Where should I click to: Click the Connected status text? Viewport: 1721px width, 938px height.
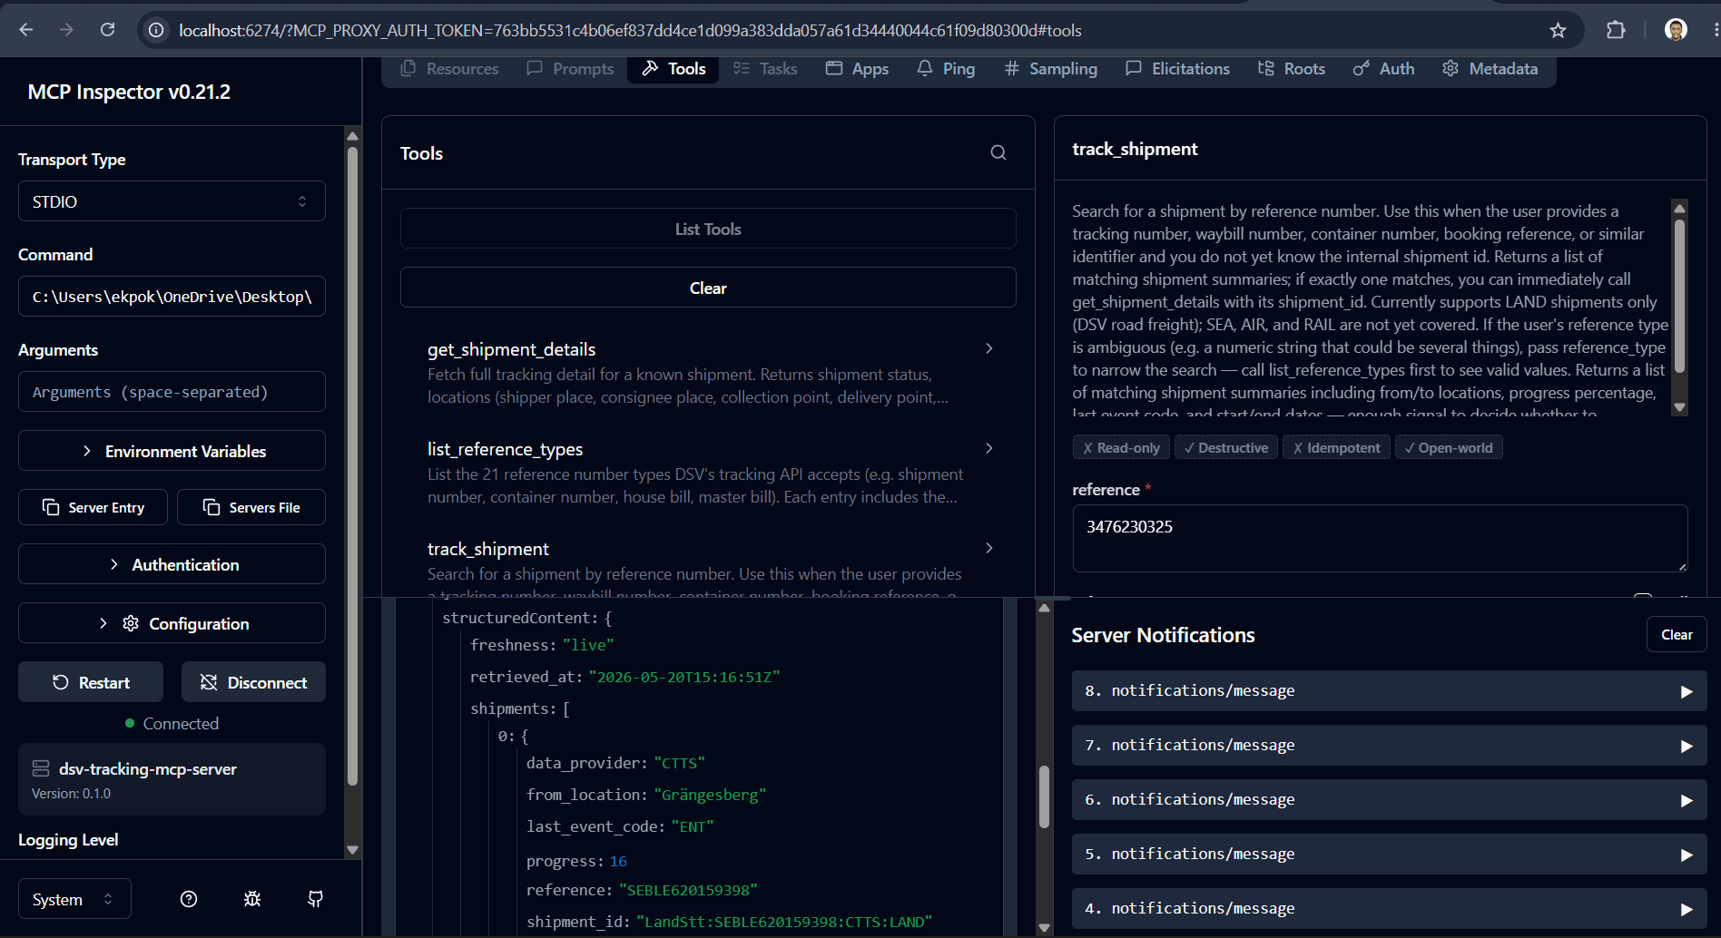click(x=181, y=723)
